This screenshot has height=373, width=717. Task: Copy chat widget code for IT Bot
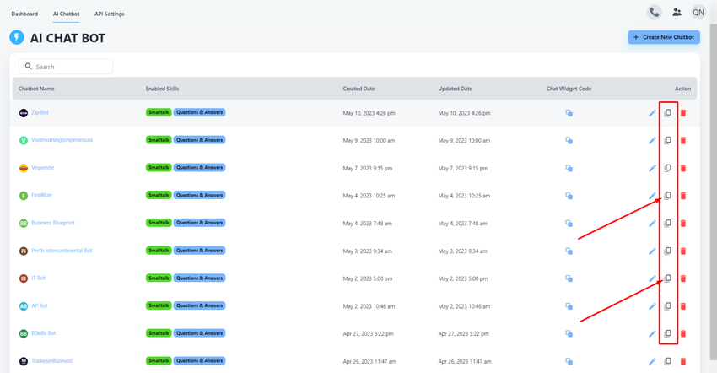click(569, 278)
